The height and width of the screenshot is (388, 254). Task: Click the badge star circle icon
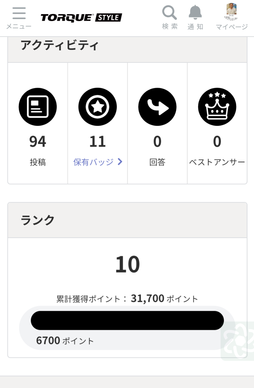click(x=98, y=107)
